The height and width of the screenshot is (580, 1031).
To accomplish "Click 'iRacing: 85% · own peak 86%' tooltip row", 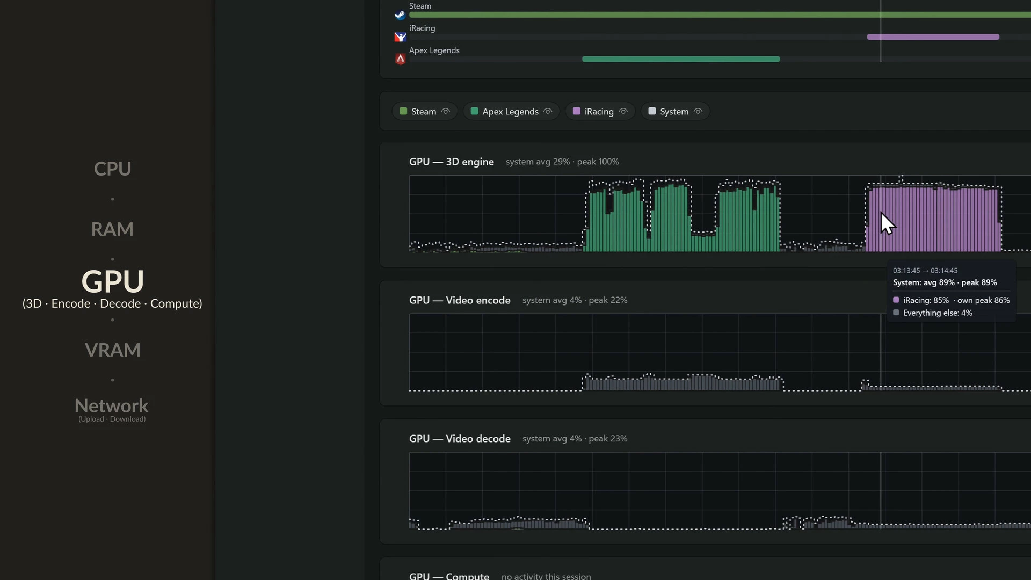I will pos(951,300).
